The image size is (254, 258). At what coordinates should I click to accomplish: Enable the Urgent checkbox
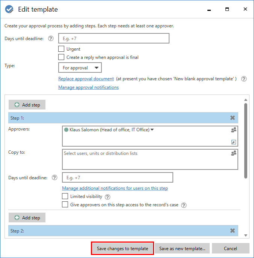click(x=61, y=49)
